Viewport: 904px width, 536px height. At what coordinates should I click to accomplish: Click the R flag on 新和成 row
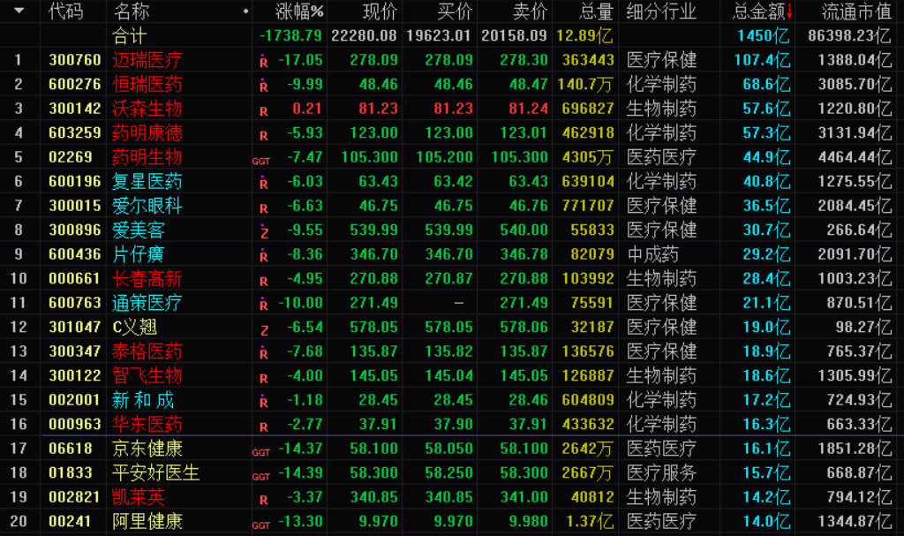click(x=263, y=401)
